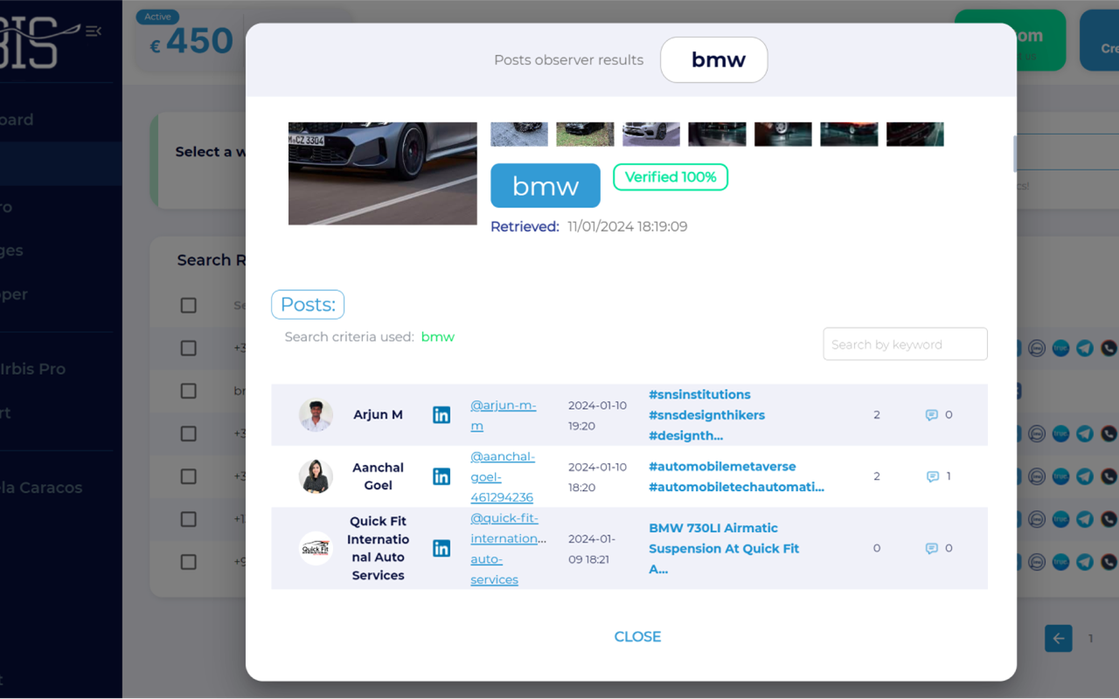Click Telegram icon in the +1 background row
Image resolution: width=1119 pixels, height=699 pixels.
coord(1085,519)
